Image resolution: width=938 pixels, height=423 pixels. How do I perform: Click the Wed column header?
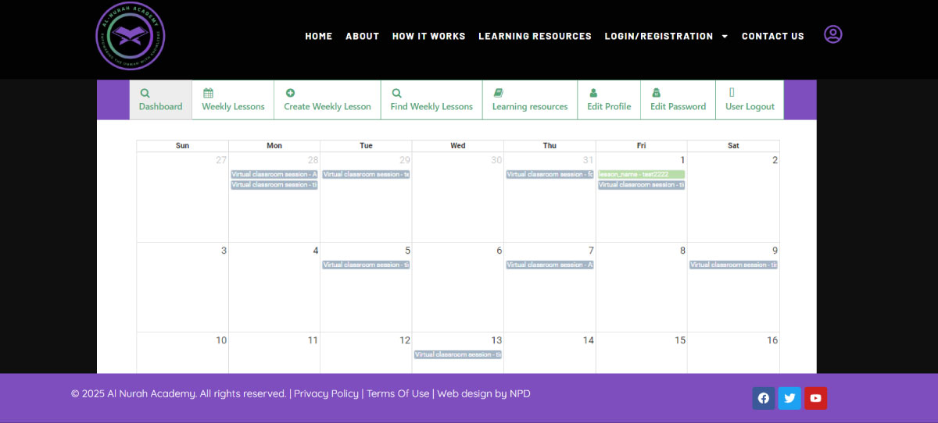458,146
